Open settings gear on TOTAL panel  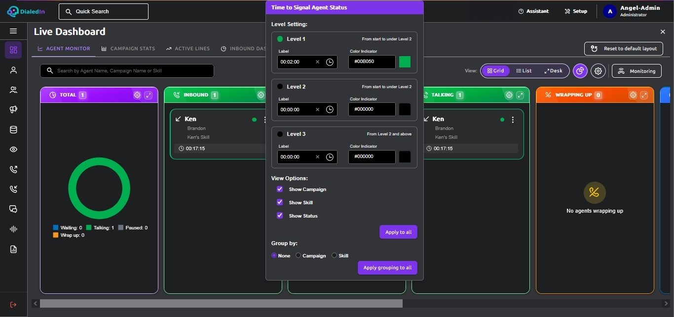[137, 95]
